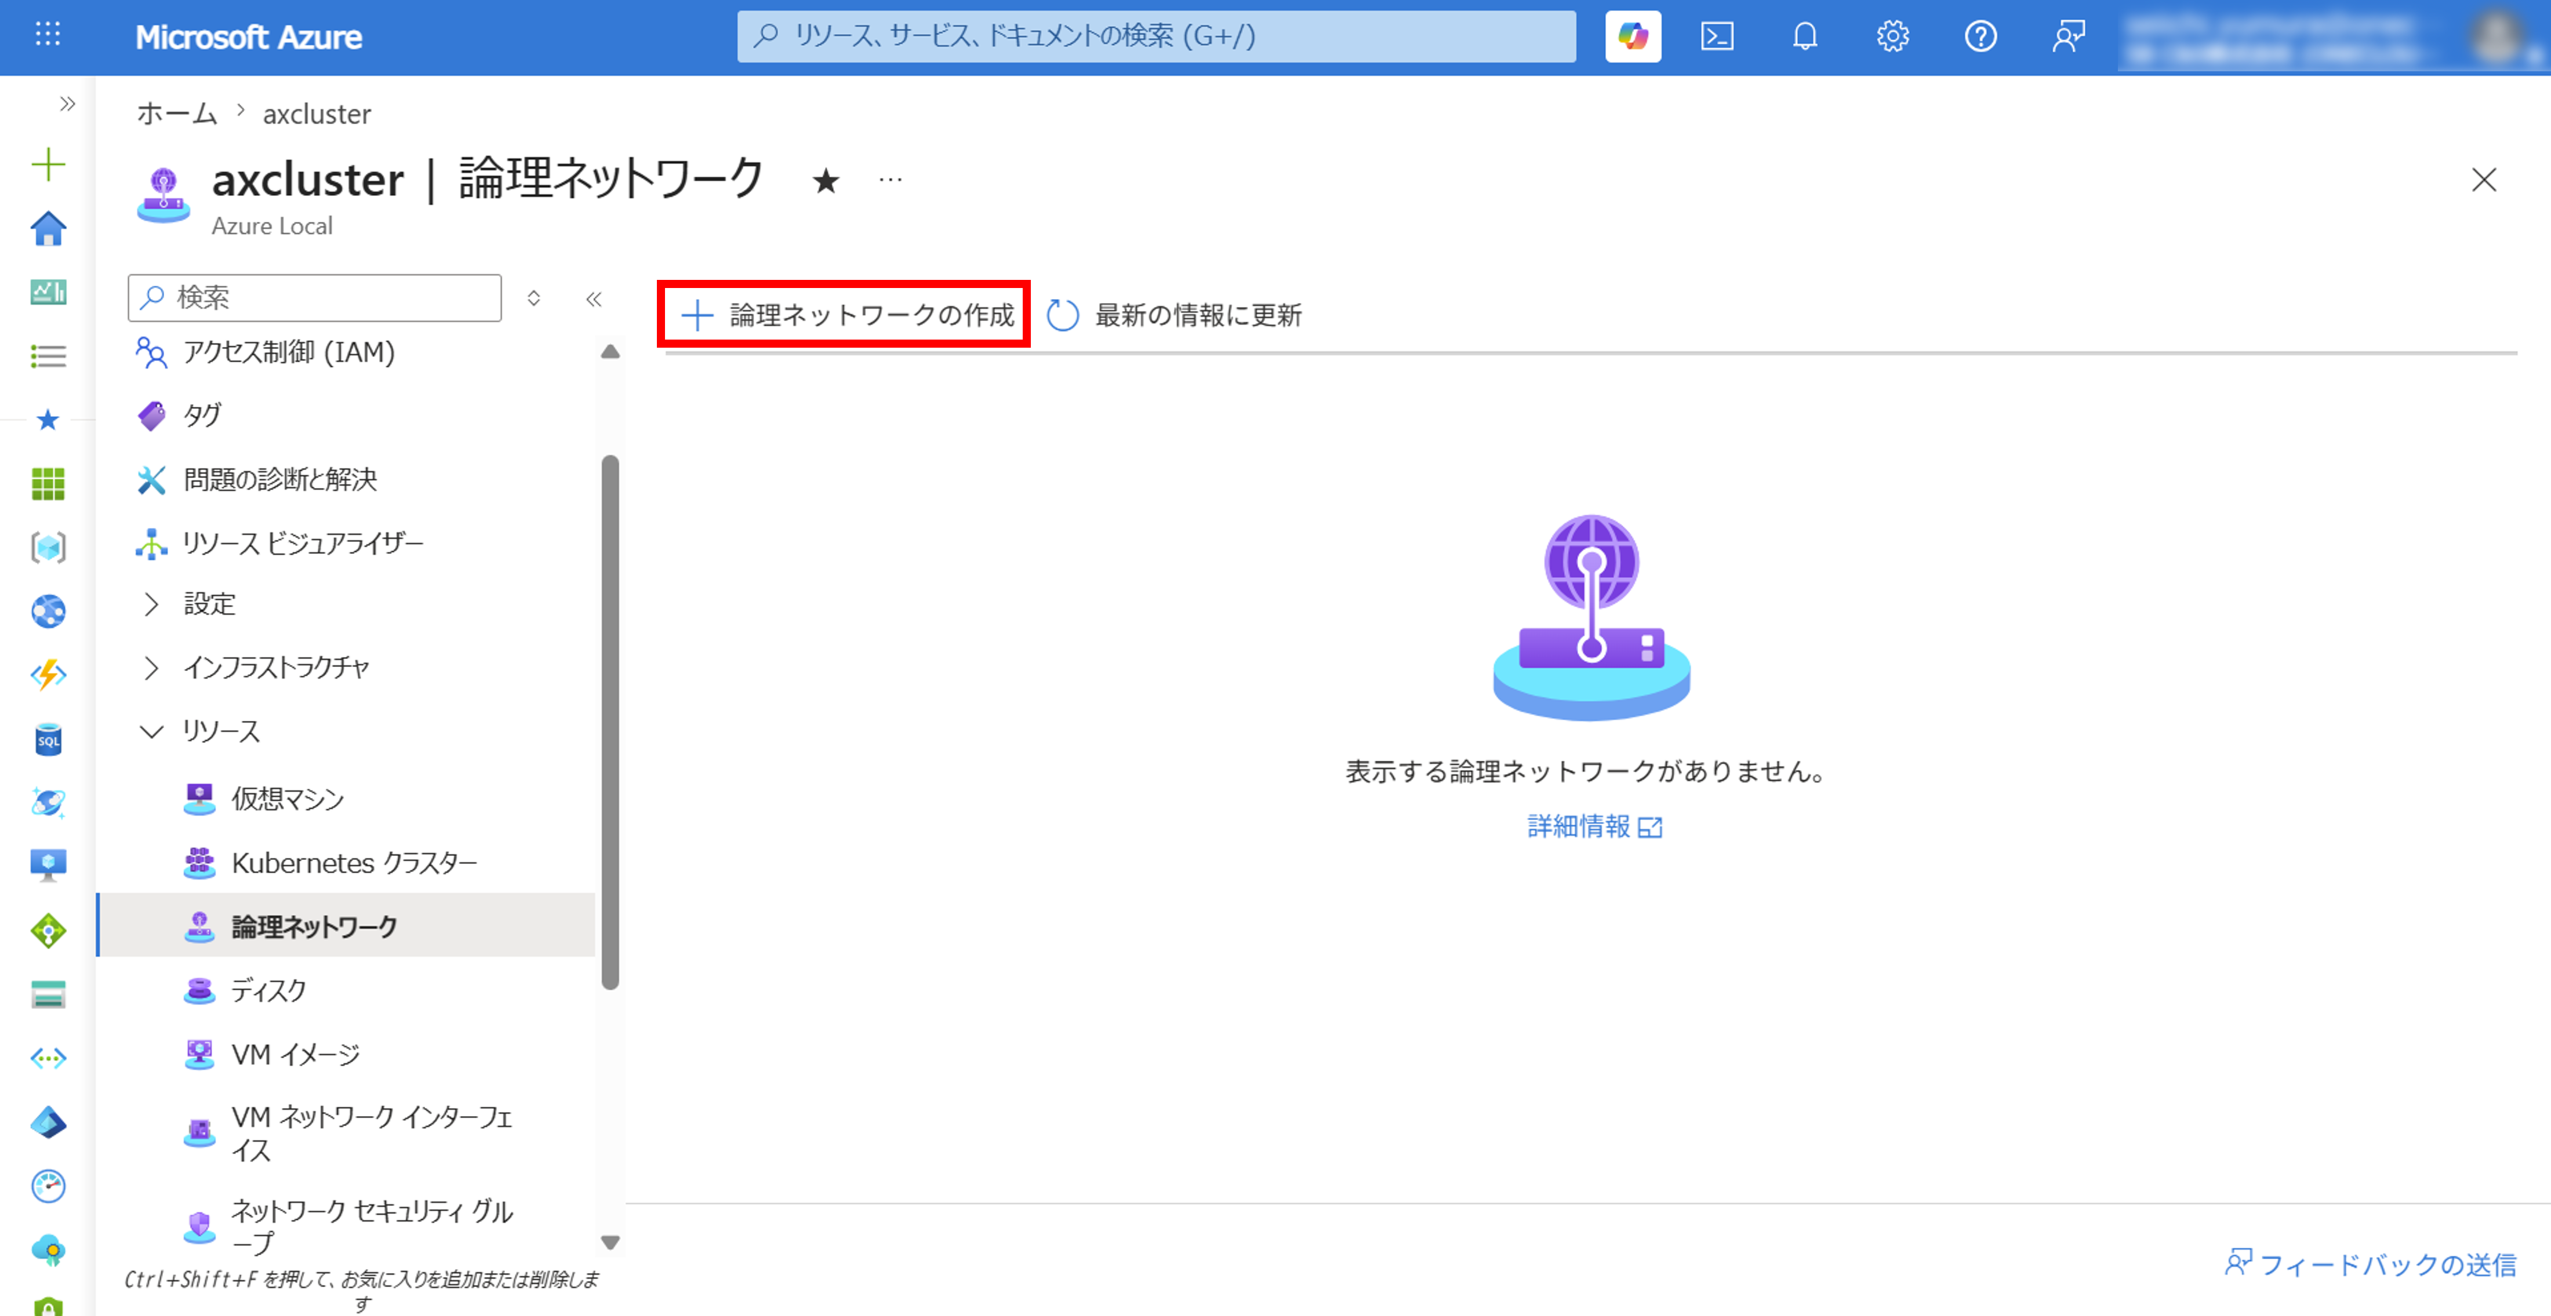Click the Microsoft Azure logo text

249,37
